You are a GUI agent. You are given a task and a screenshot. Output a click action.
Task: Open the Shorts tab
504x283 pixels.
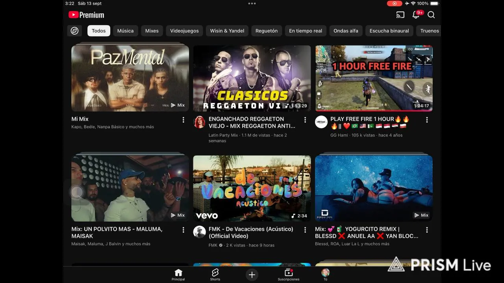pyautogui.click(x=215, y=275)
